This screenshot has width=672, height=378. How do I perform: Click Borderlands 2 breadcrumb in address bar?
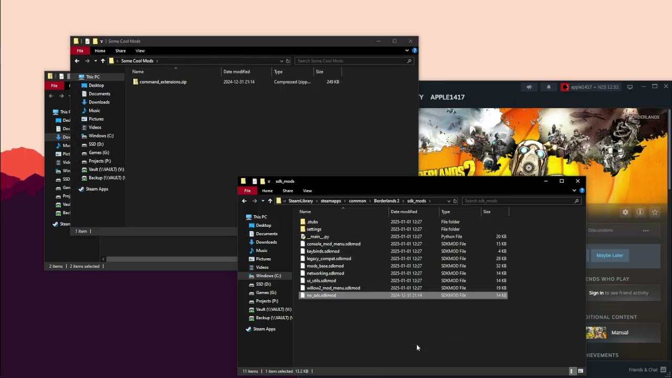click(386, 201)
